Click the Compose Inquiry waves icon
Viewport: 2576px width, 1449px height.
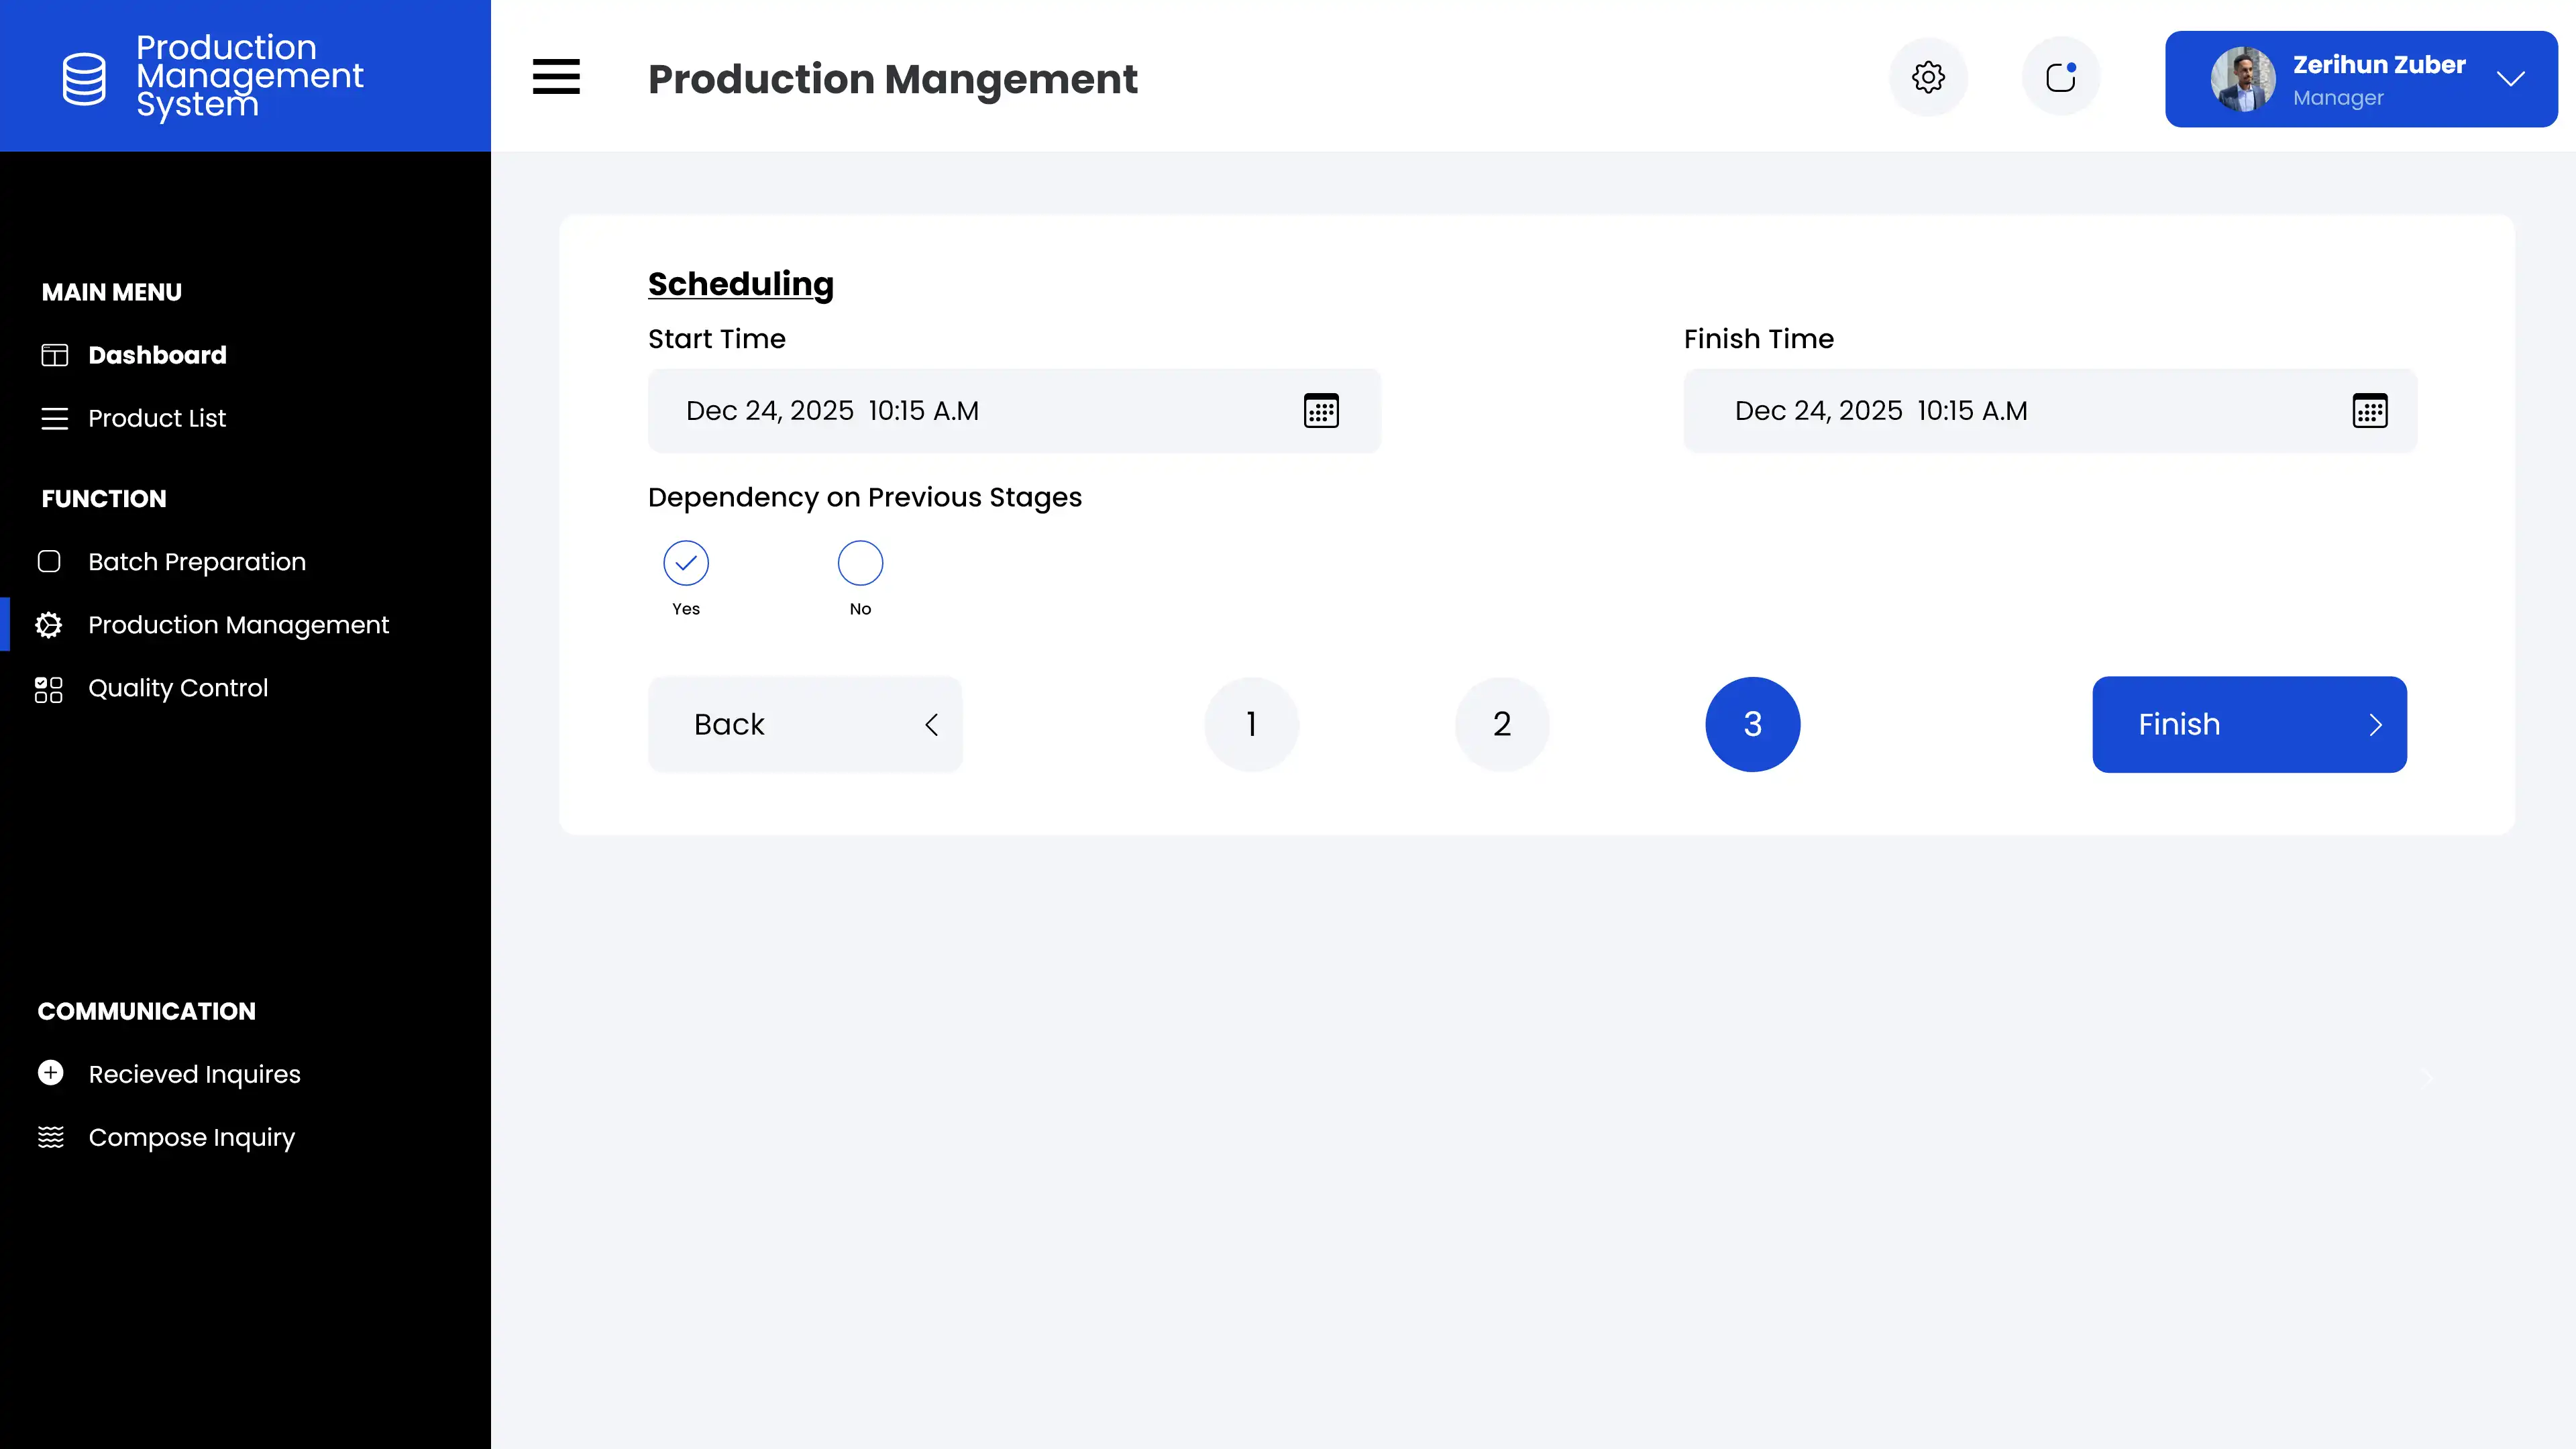(x=51, y=1137)
